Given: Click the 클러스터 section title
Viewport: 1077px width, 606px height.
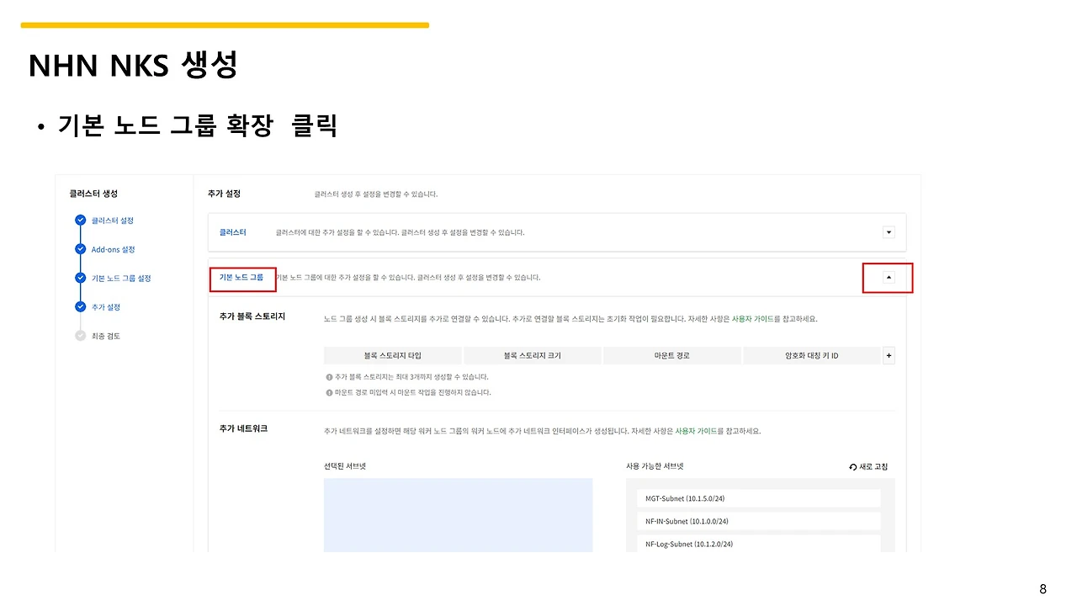Looking at the screenshot, I should (233, 232).
